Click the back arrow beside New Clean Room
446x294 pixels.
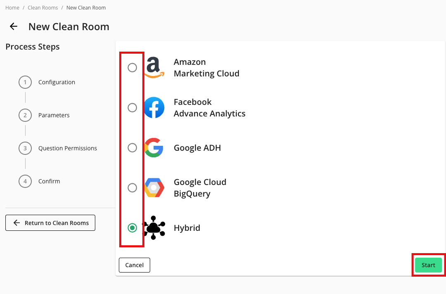[14, 27]
